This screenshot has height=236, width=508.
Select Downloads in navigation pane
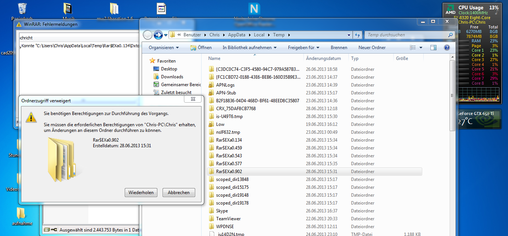pyautogui.click(x=172, y=77)
